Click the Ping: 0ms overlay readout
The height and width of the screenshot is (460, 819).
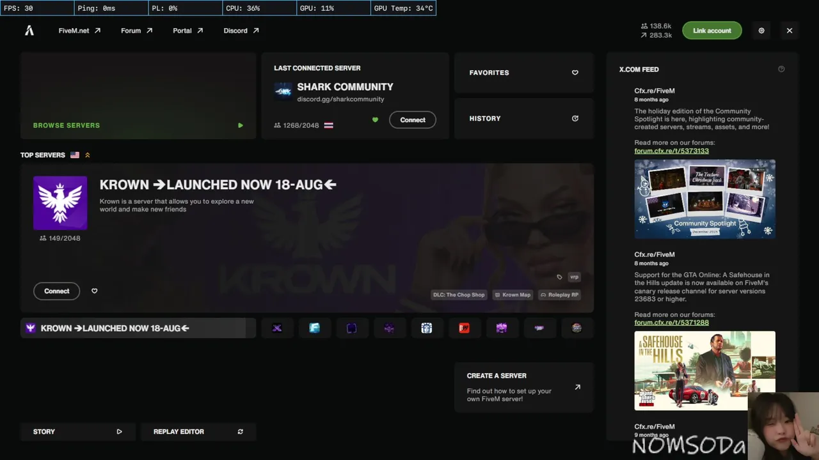pyautogui.click(x=111, y=8)
